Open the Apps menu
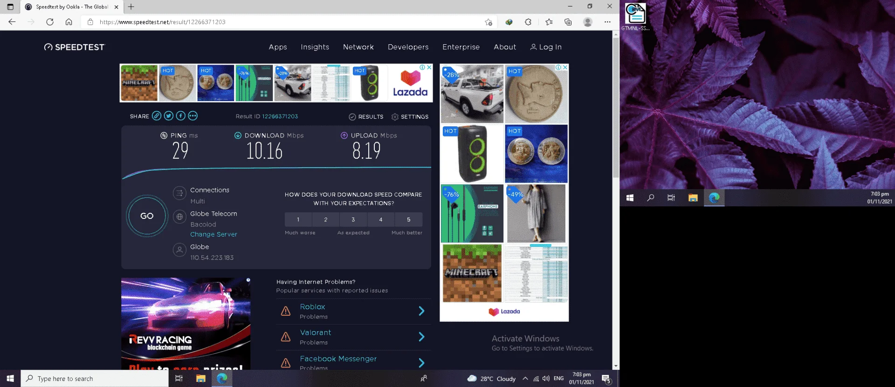This screenshot has width=895, height=387. coord(278,47)
